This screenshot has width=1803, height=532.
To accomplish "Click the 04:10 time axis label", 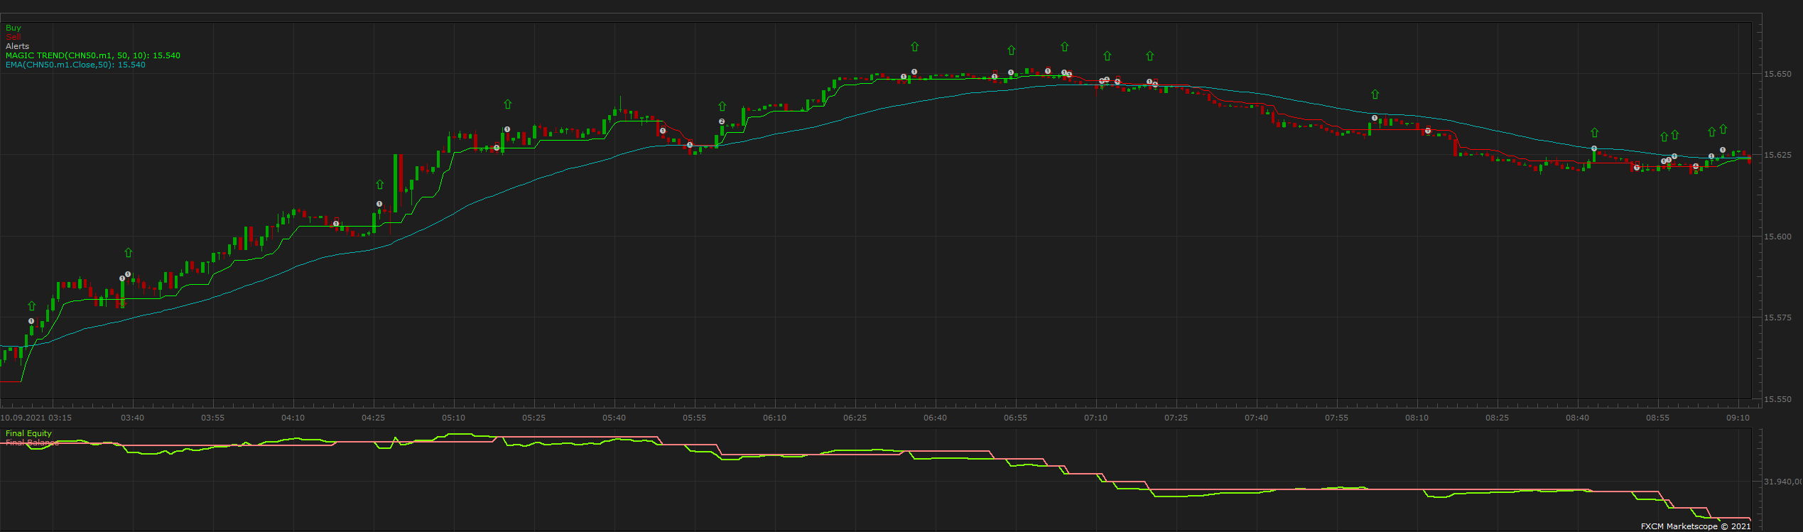I will point(293,418).
